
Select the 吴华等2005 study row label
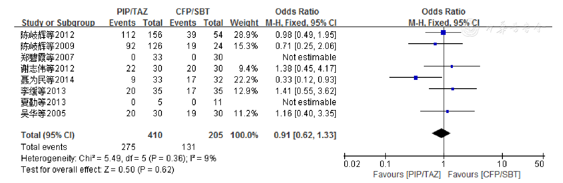pos(43,114)
